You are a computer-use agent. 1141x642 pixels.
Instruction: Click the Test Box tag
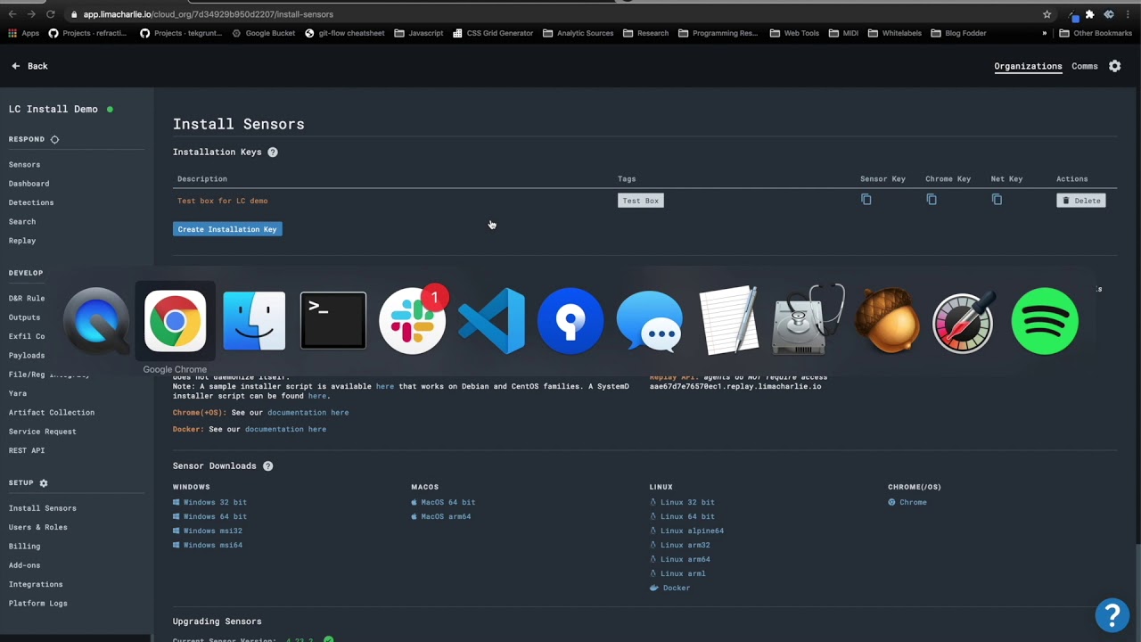[641, 201]
